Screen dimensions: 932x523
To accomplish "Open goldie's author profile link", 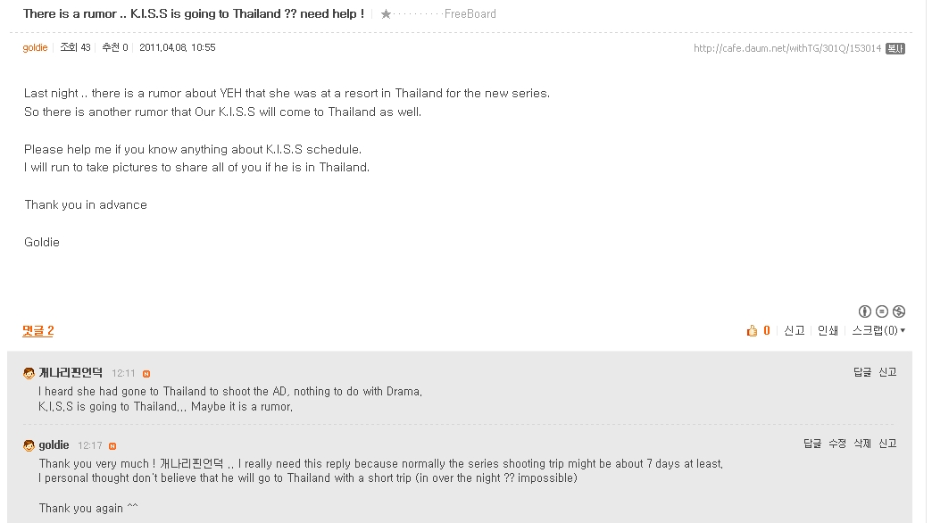I will click(x=35, y=47).
